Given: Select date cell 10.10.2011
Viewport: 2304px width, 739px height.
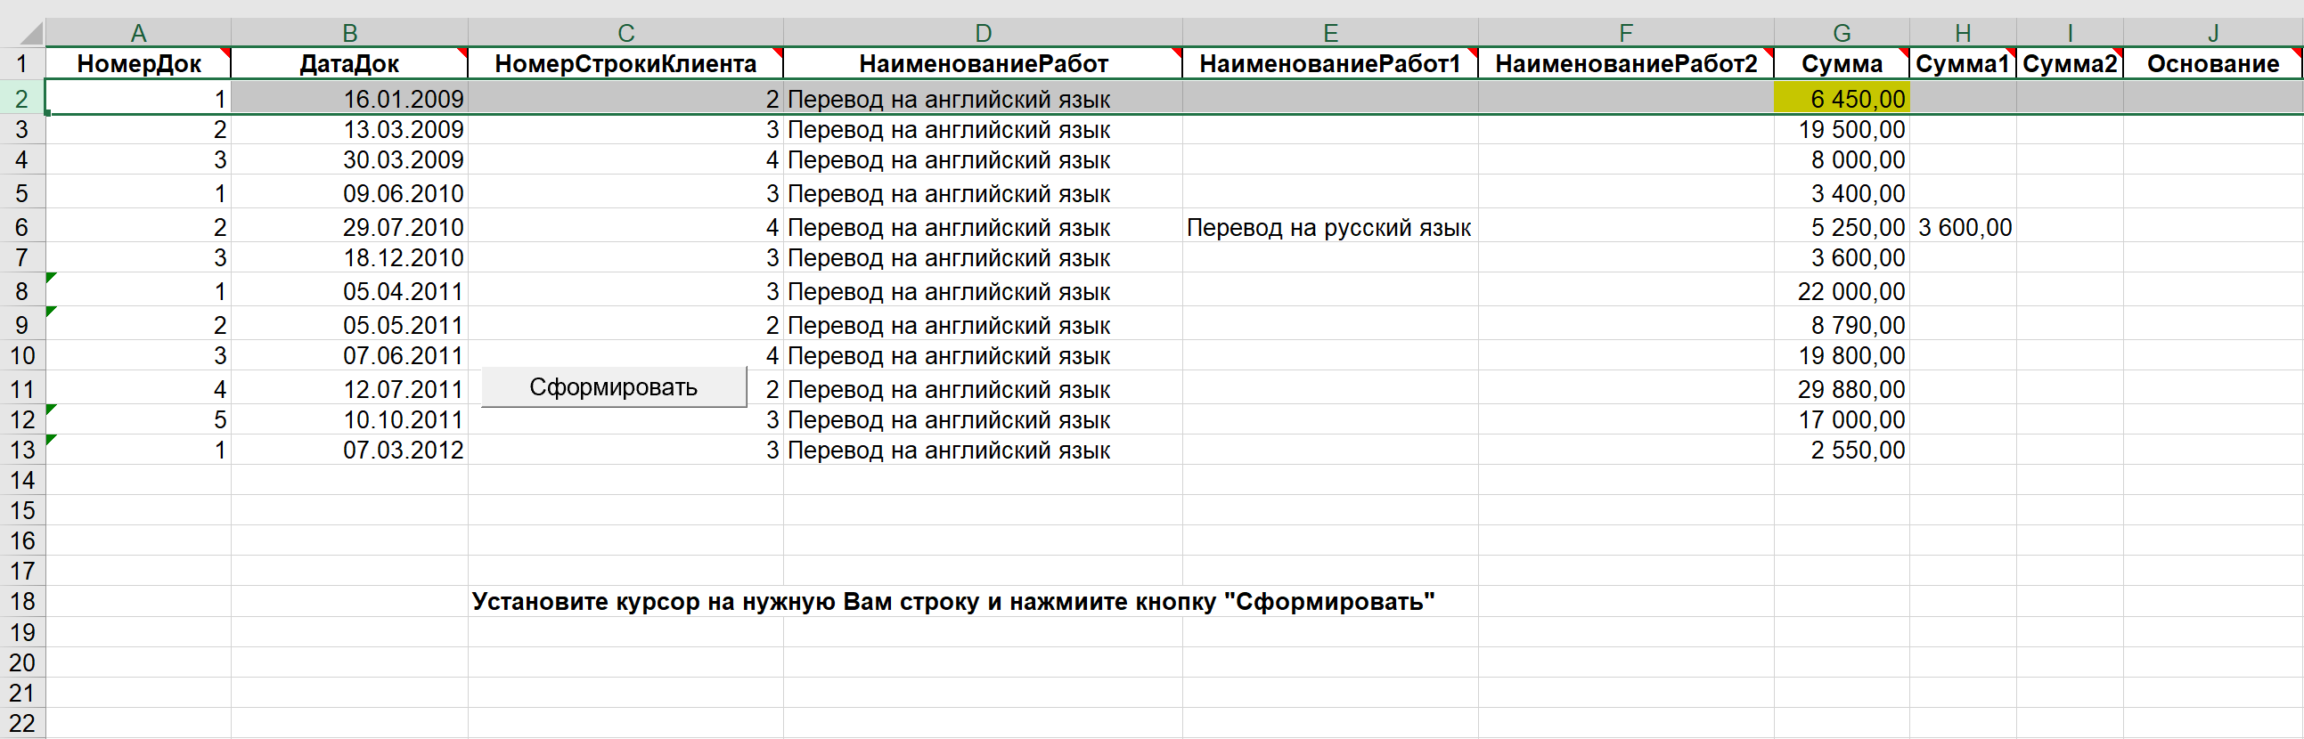Looking at the screenshot, I should 350,420.
